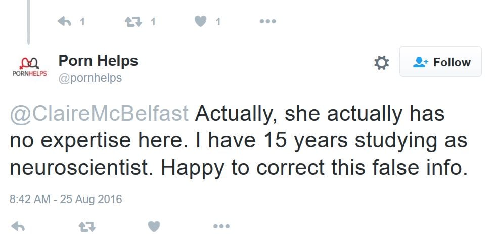495x249 pixels.
Task: Open the PornHelps profile avatar
Action: pyautogui.click(x=29, y=67)
